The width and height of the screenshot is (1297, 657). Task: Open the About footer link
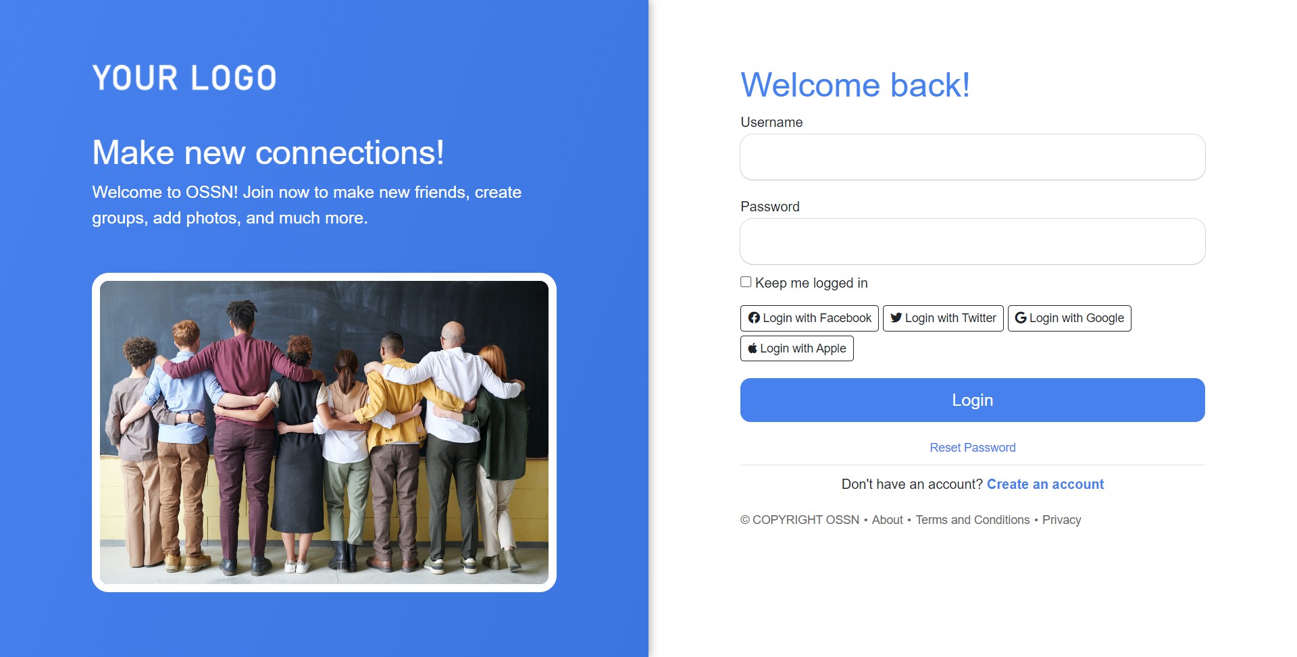coord(887,520)
